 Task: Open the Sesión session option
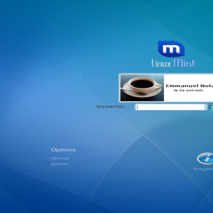tap(60, 164)
